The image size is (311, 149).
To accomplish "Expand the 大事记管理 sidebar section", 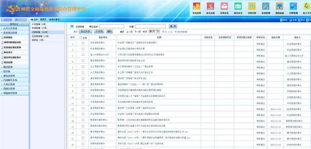I will (x=14, y=84).
